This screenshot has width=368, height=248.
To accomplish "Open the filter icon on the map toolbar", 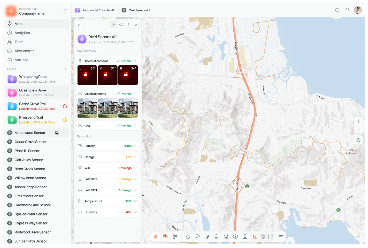I will point(280,236).
